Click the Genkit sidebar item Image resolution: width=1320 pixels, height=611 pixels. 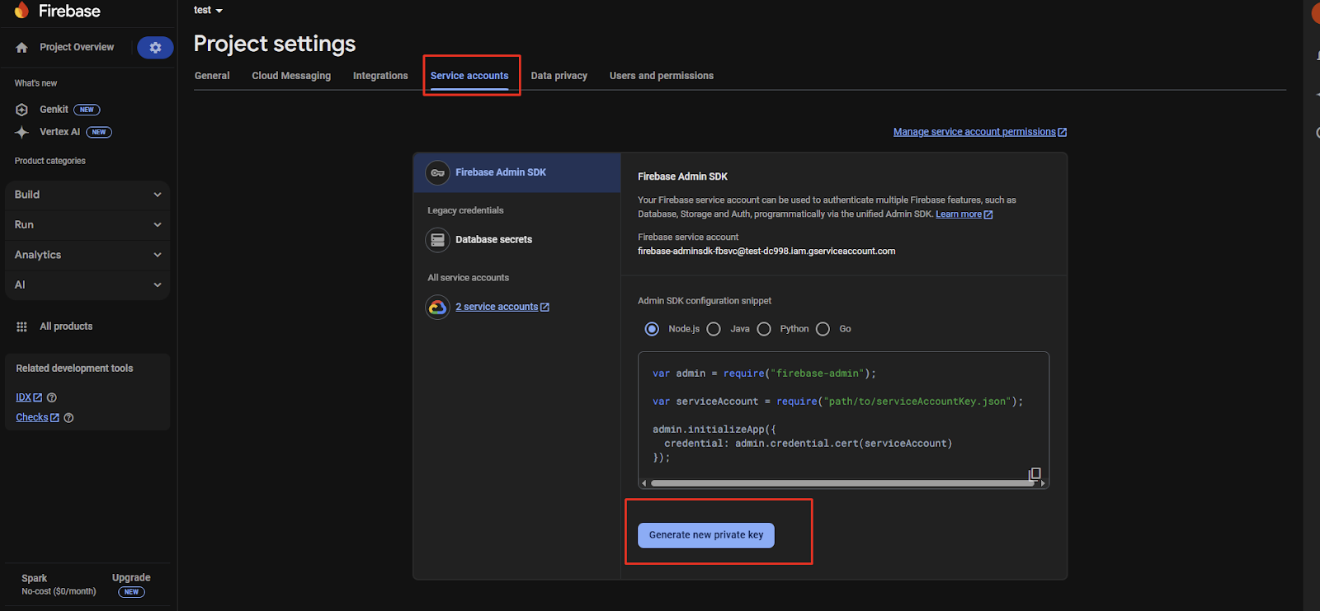pyautogui.click(x=54, y=110)
